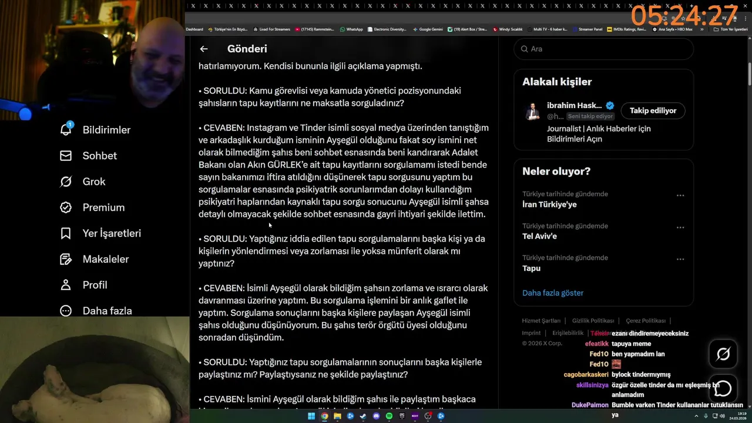Click verified badge next to İbrahim Hask
Image resolution: width=752 pixels, height=423 pixels.
610,106
